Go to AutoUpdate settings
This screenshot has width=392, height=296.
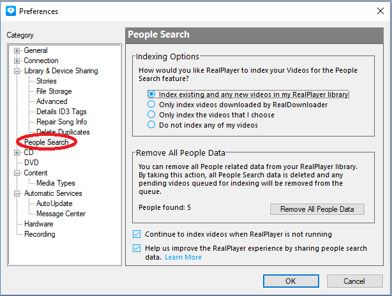54,204
